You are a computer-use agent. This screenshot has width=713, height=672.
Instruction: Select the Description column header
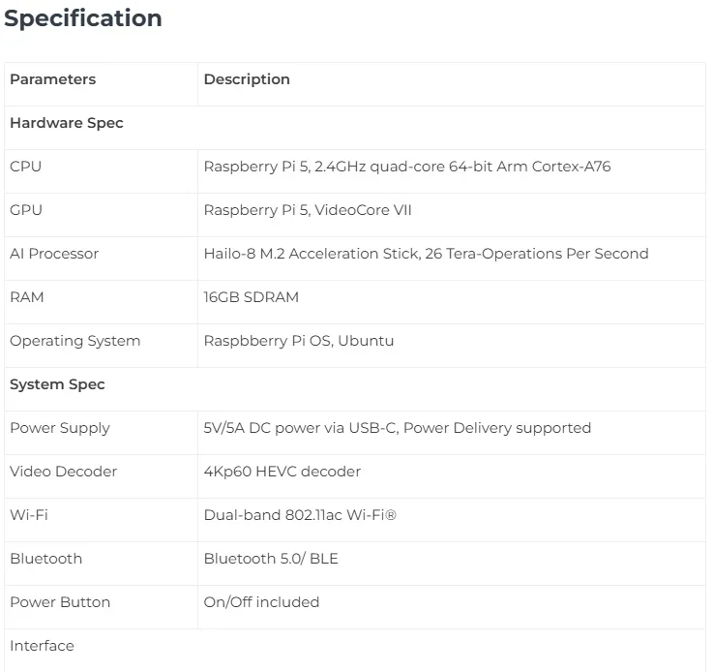tap(247, 79)
